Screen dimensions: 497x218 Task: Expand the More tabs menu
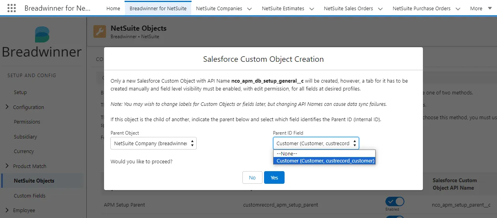[490, 8]
